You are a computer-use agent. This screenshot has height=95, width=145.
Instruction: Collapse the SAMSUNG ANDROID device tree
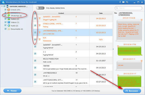click(x=2, y=6)
